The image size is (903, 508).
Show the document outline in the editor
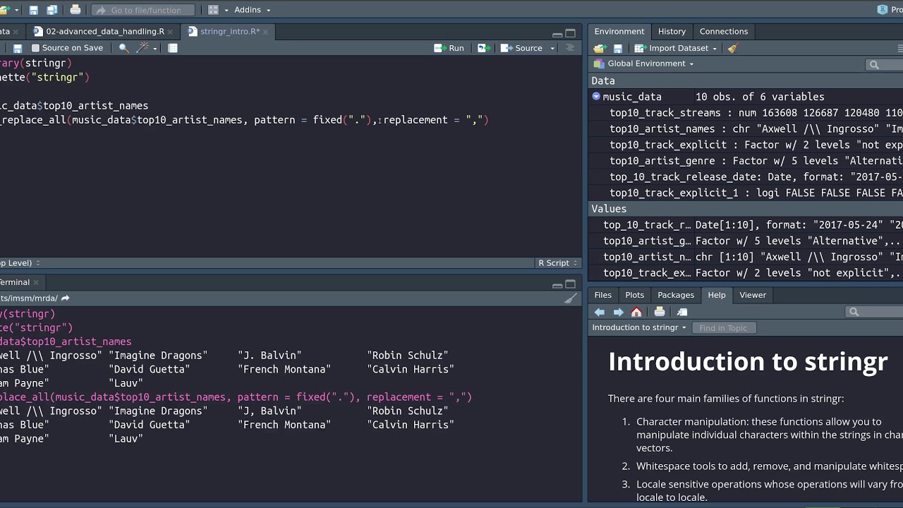click(570, 48)
